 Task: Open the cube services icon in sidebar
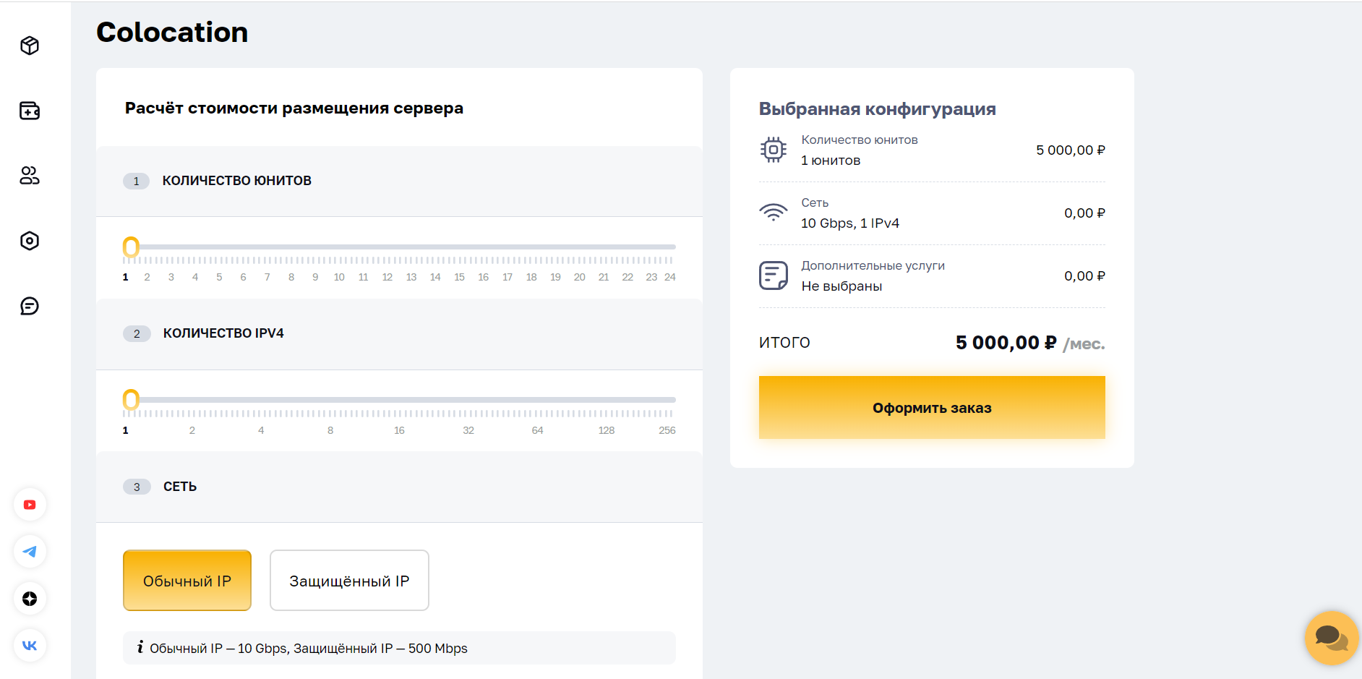tap(30, 46)
